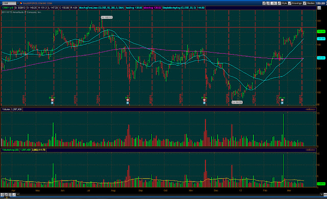The image size is (327, 199).
Task: Toggle the crosshair button below price display
Action: 319,8
